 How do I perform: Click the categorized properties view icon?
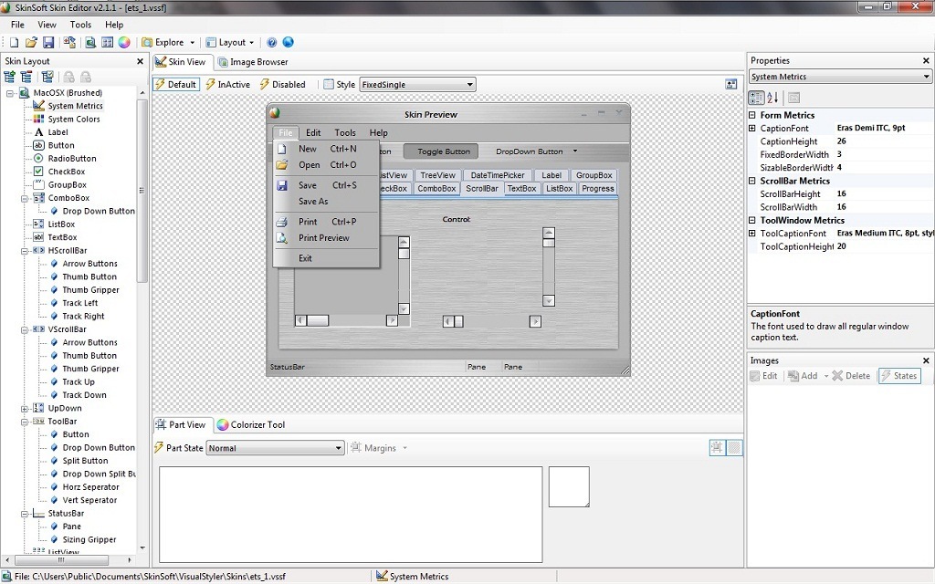point(756,98)
